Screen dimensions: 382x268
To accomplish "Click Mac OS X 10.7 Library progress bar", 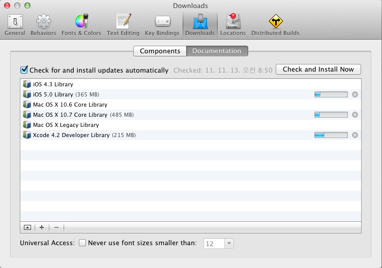I will coord(331,115).
